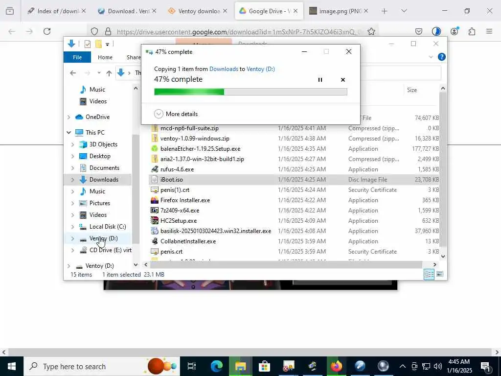Switch to large icons view layout
This screenshot has width=501, height=376.
[440, 274]
